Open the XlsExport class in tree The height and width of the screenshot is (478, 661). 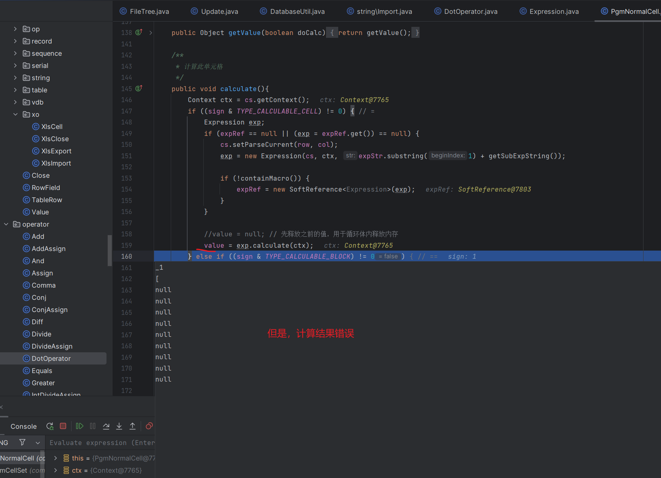(x=56, y=151)
